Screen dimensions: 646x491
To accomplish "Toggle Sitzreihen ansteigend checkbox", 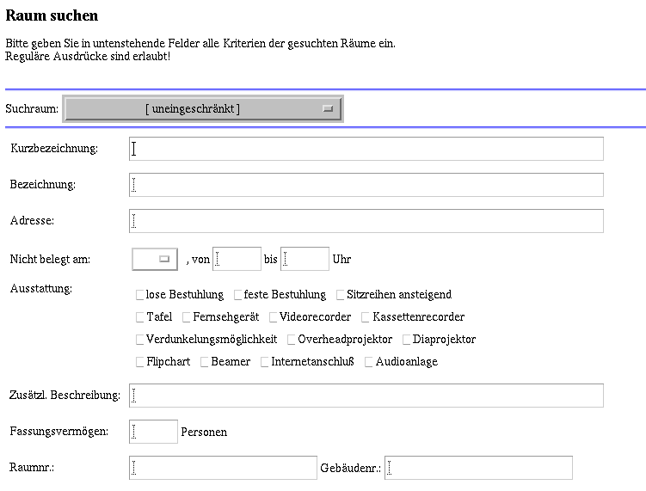I will [x=341, y=295].
